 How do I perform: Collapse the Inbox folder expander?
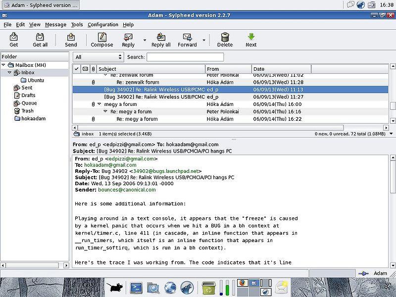pos(9,72)
